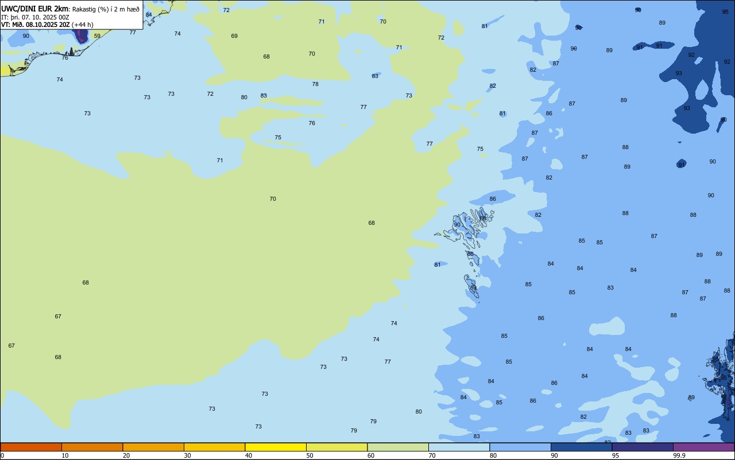
Task: Click the '30' legend tick label
Action: pos(187,455)
